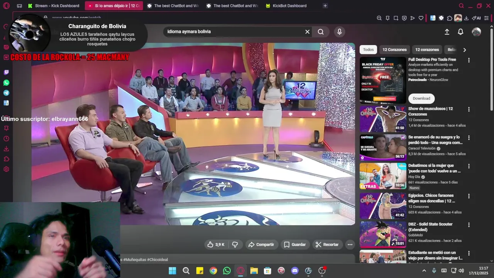Take a snapshot with the toolbar capture icon
The image size is (494, 278).
click(x=396, y=18)
